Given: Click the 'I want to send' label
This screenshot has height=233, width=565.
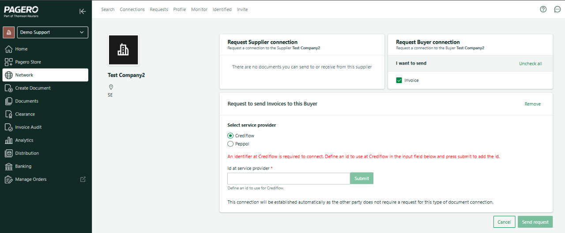Looking at the screenshot, I should coord(411,63).
